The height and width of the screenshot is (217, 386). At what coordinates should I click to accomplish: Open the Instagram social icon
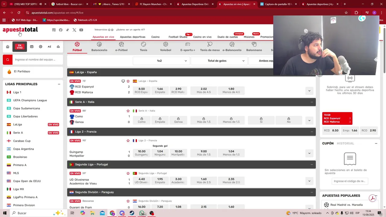point(54,30)
